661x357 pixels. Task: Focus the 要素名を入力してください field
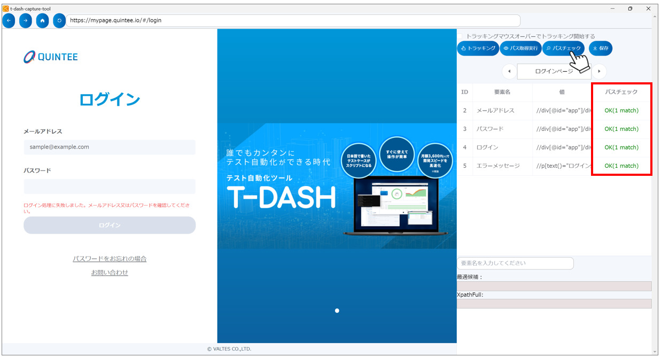[x=515, y=263]
